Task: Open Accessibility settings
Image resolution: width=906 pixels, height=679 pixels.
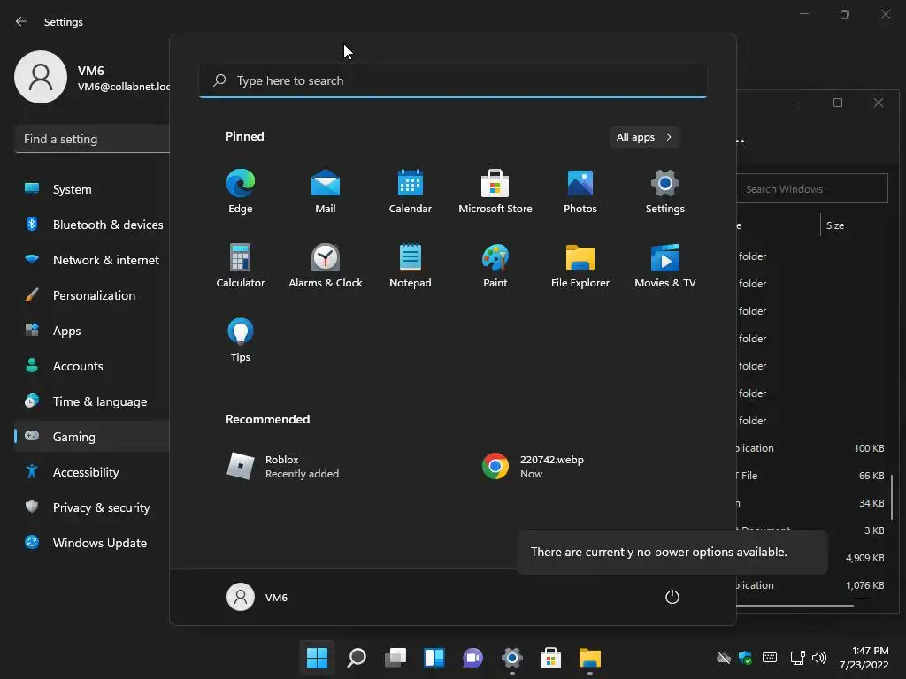Action: point(92,472)
